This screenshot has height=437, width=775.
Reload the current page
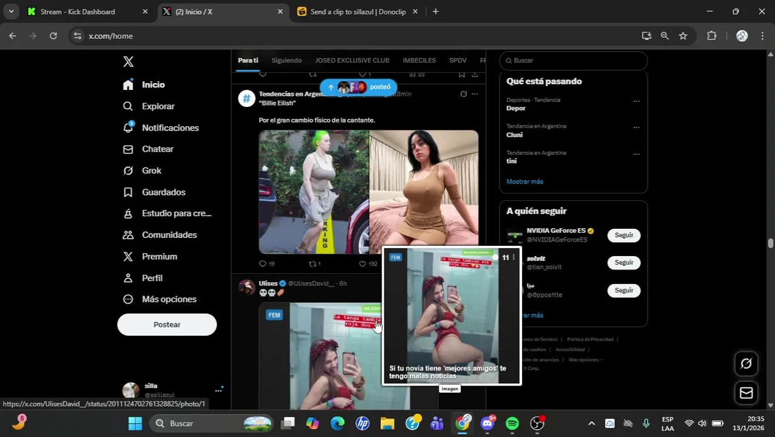(53, 36)
